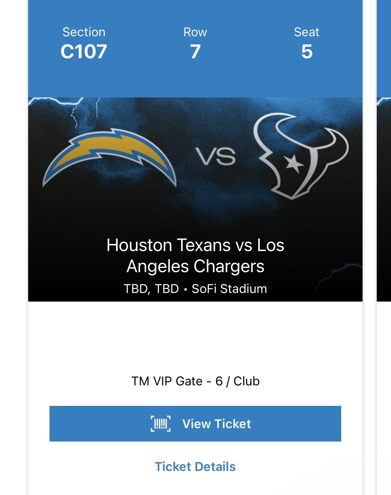
Task: Select the Houston Texans vs Los Angeles Chargers title
Action: (195, 255)
